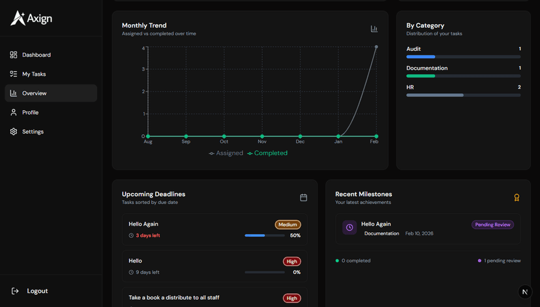Select the Overview sidebar item
540x307 pixels.
click(x=34, y=93)
